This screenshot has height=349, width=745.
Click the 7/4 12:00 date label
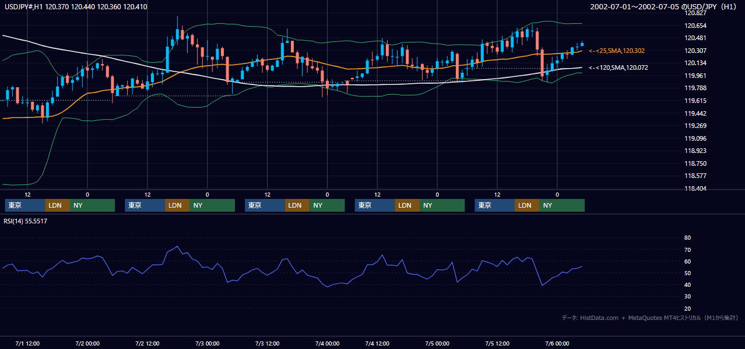coord(377,343)
